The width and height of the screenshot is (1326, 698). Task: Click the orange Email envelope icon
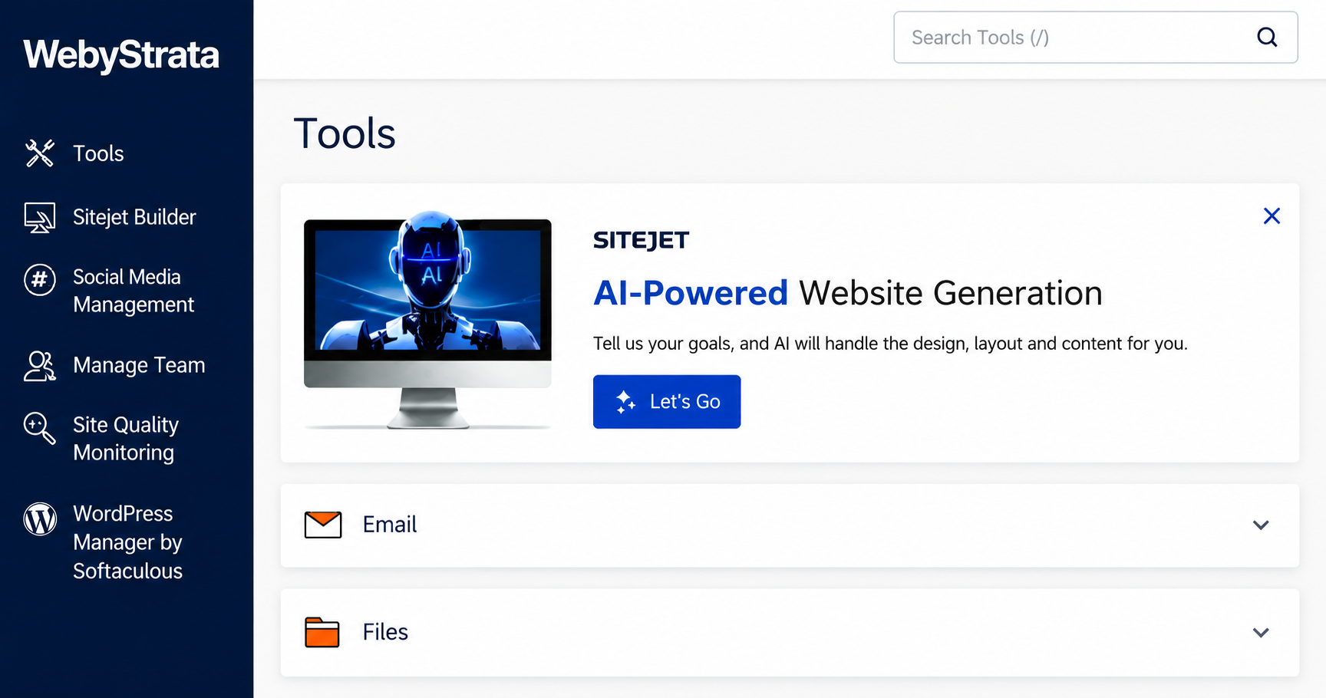323,525
